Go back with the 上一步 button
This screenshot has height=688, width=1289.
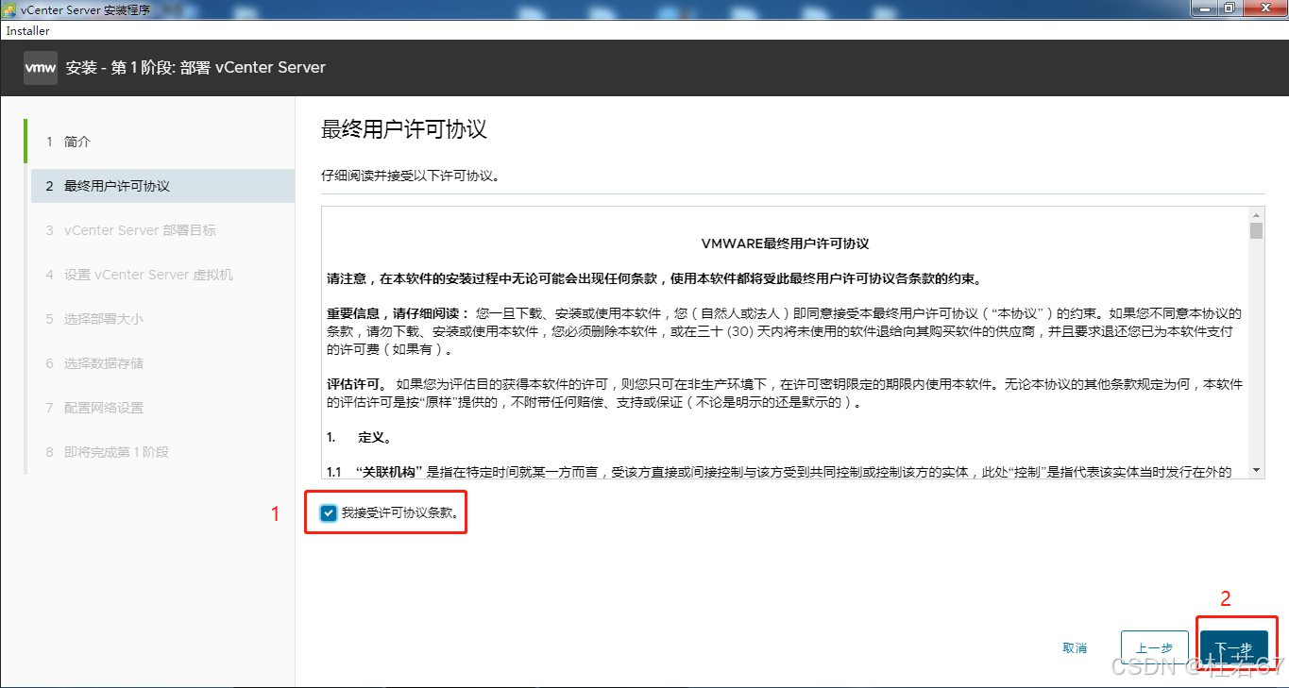1154,648
